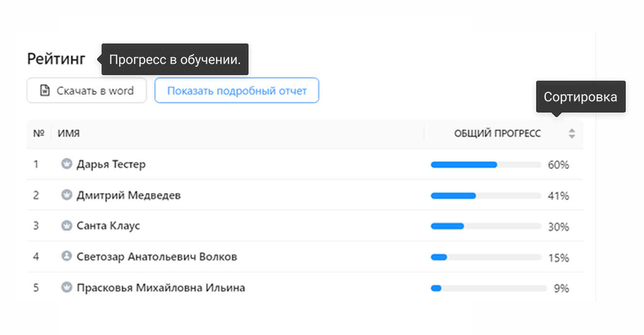Click the sort arrows in Общий прогресс column

[x=571, y=133]
